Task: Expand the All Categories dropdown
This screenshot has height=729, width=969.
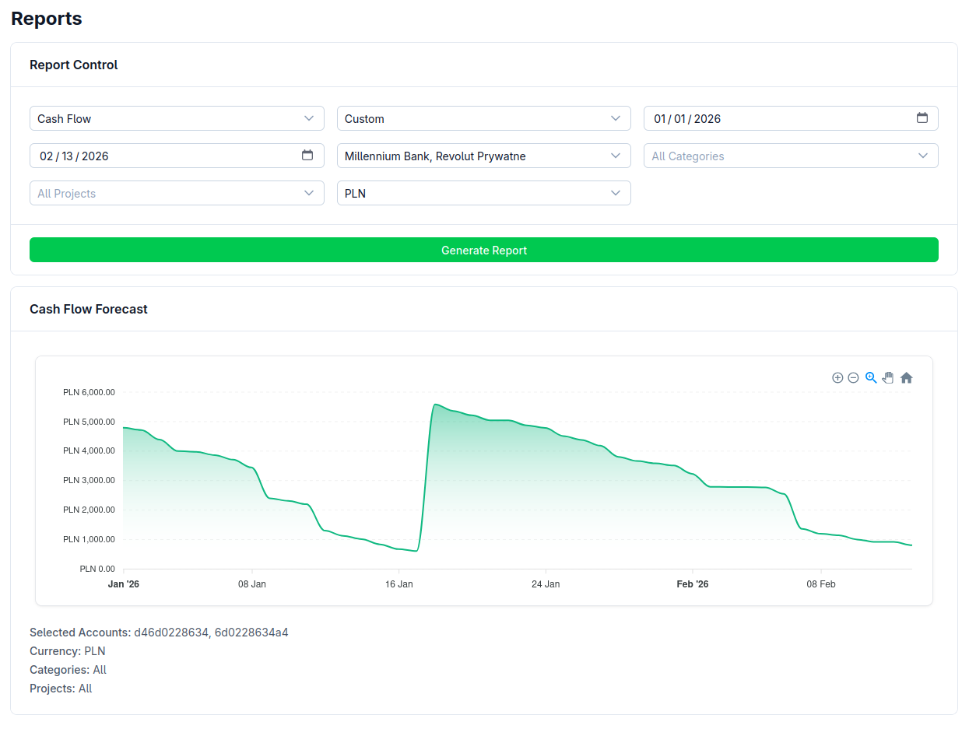Action: pyautogui.click(x=791, y=156)
